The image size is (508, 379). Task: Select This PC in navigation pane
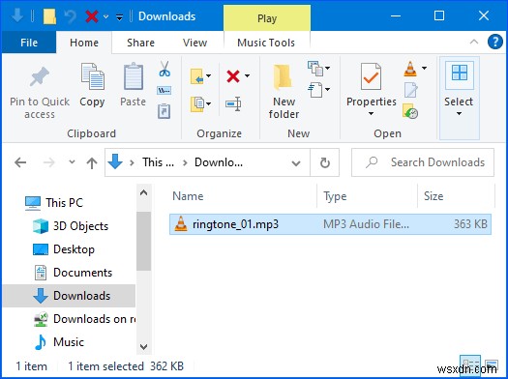coord(64,203)
